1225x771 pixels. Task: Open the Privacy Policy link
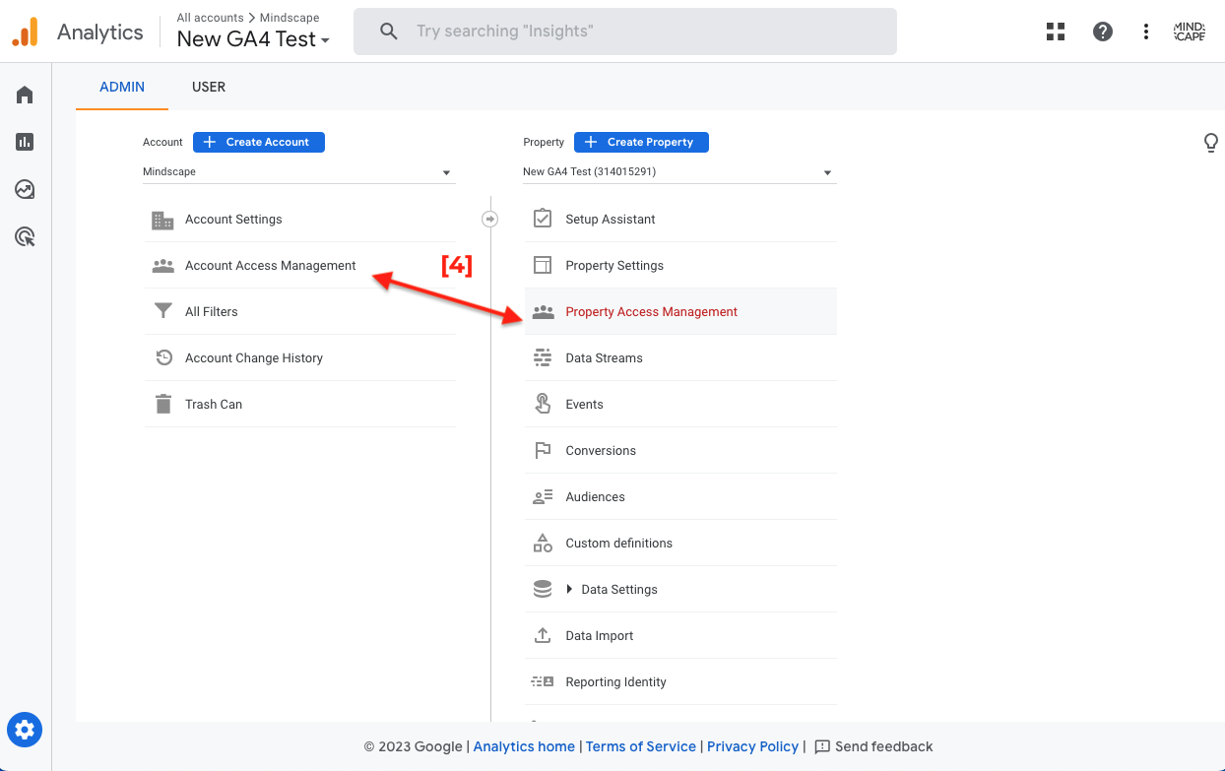[752, 746]
